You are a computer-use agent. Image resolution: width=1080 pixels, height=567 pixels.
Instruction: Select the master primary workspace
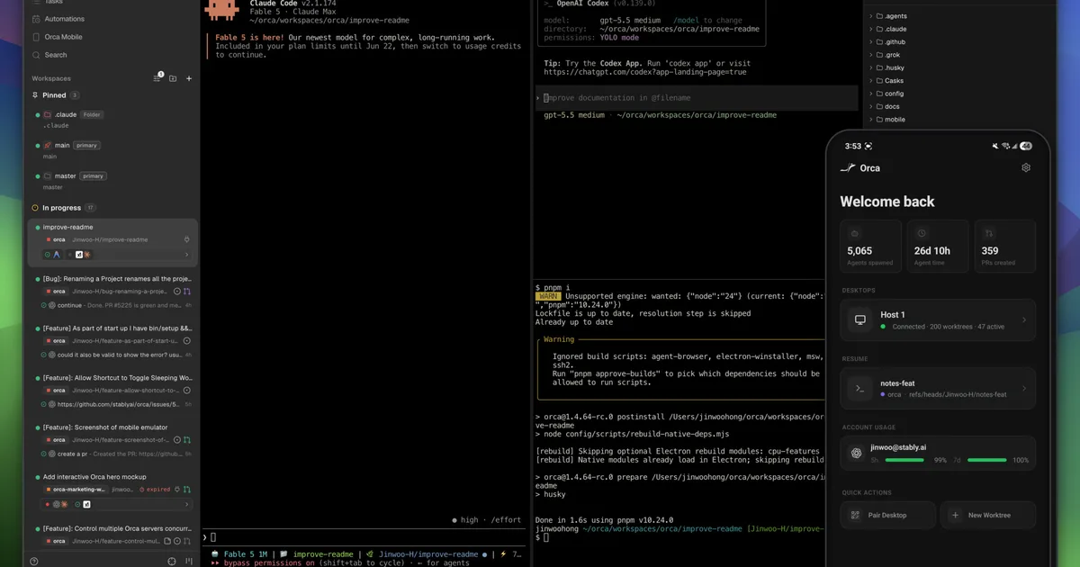tap(112, 181)
